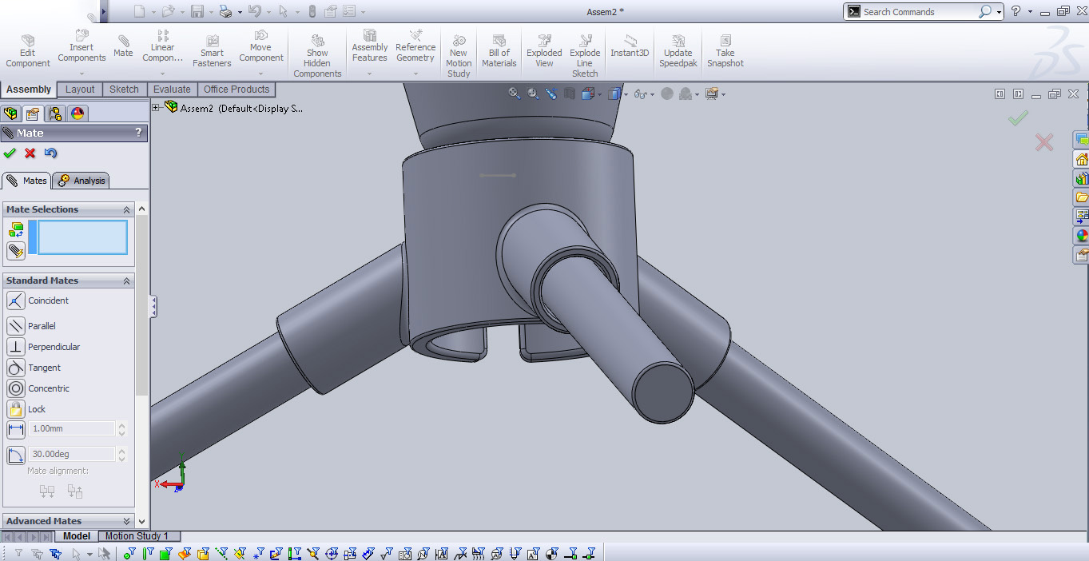Screen dimensions: 1089x561
Task: Open the Appearances task pane tab
Action: point(1082,236)
